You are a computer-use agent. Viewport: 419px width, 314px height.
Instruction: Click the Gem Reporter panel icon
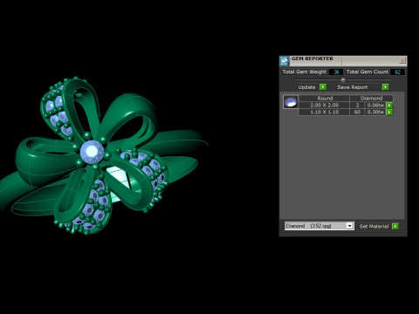[x=285, y=61]
